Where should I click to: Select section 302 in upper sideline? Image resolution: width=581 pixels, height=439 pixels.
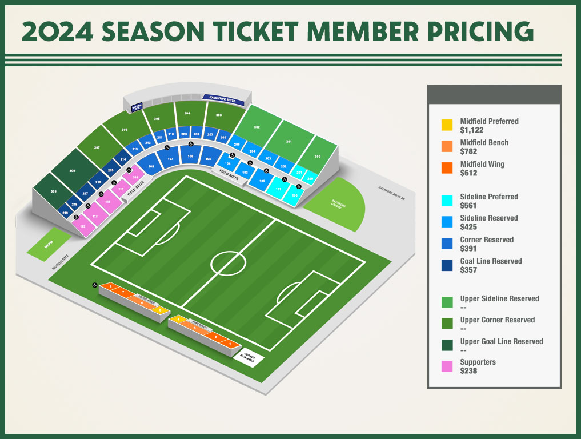[x=257, y=127]
